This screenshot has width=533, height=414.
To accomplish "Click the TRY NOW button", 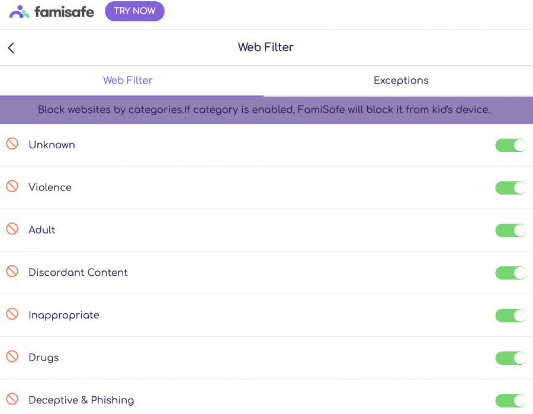I will (134, 11).
